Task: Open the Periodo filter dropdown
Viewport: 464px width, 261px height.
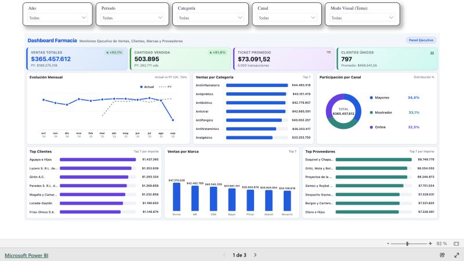Action: pos(132,18)
